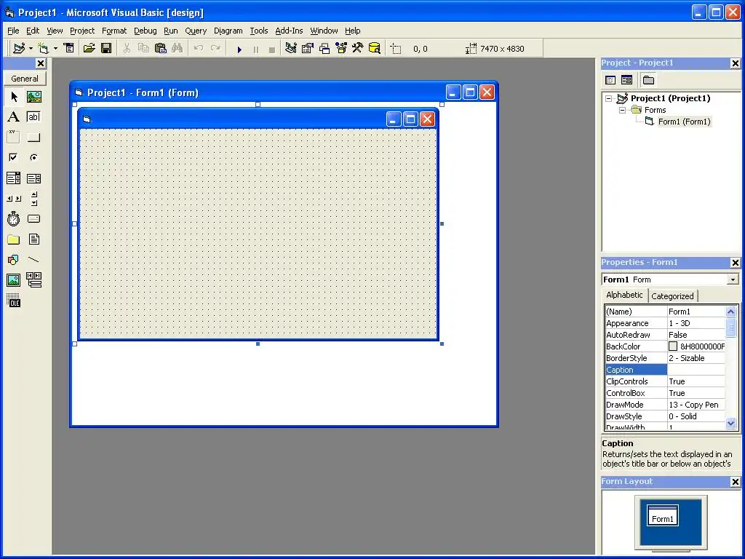The image size is (745, 559).
Task: Open the Format menu
Action: pyautogui.click(x=114, y=31)
